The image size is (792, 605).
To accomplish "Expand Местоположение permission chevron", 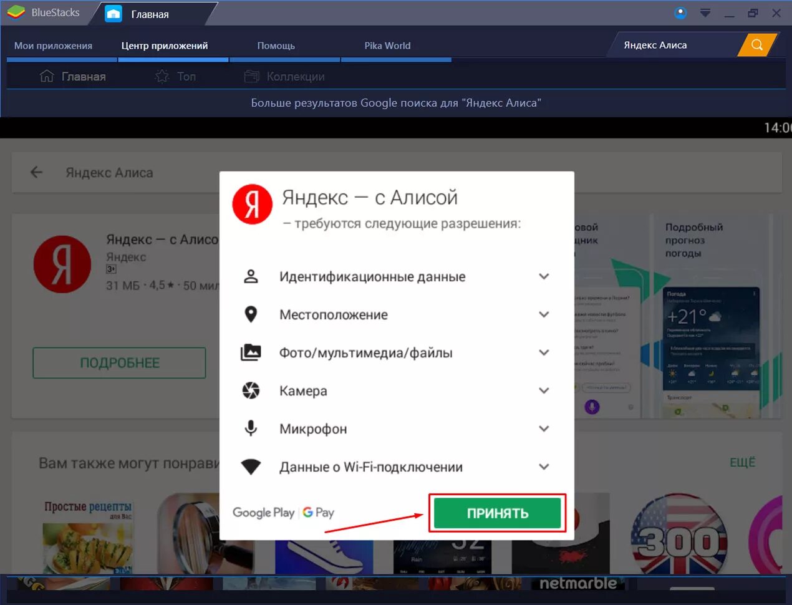I will pyautogui.click(x=544, y=314).
